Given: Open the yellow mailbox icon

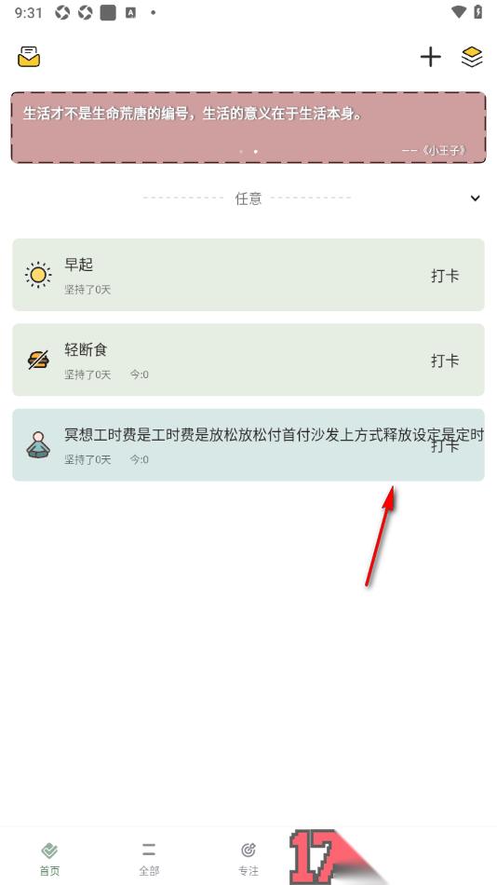Looking at the screenshot, I should (x=29, y=57).
